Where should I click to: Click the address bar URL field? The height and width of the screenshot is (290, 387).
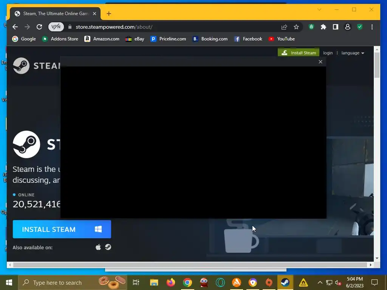[x=175, y=27]
